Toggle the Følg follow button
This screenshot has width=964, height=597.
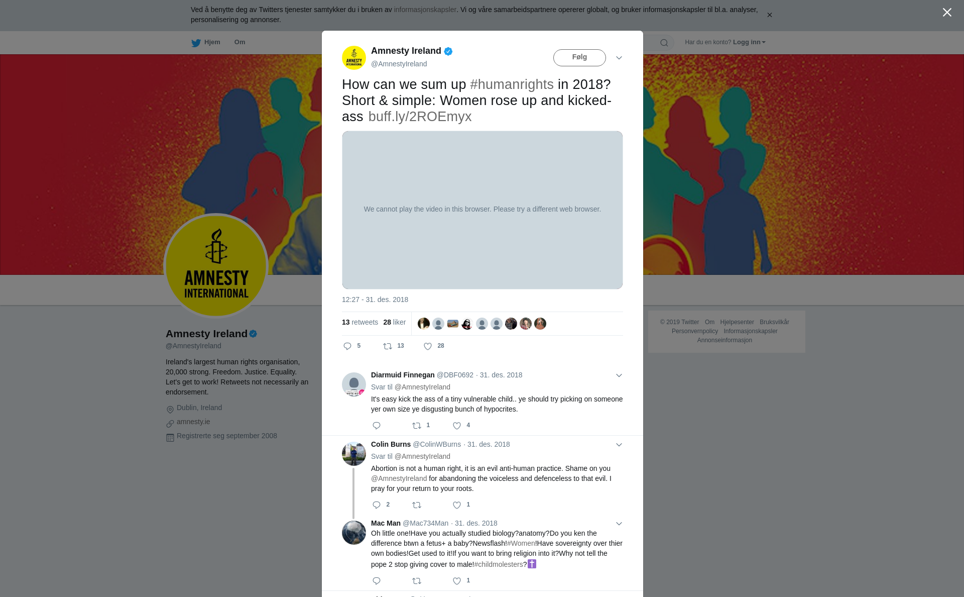tap(579, 57)
